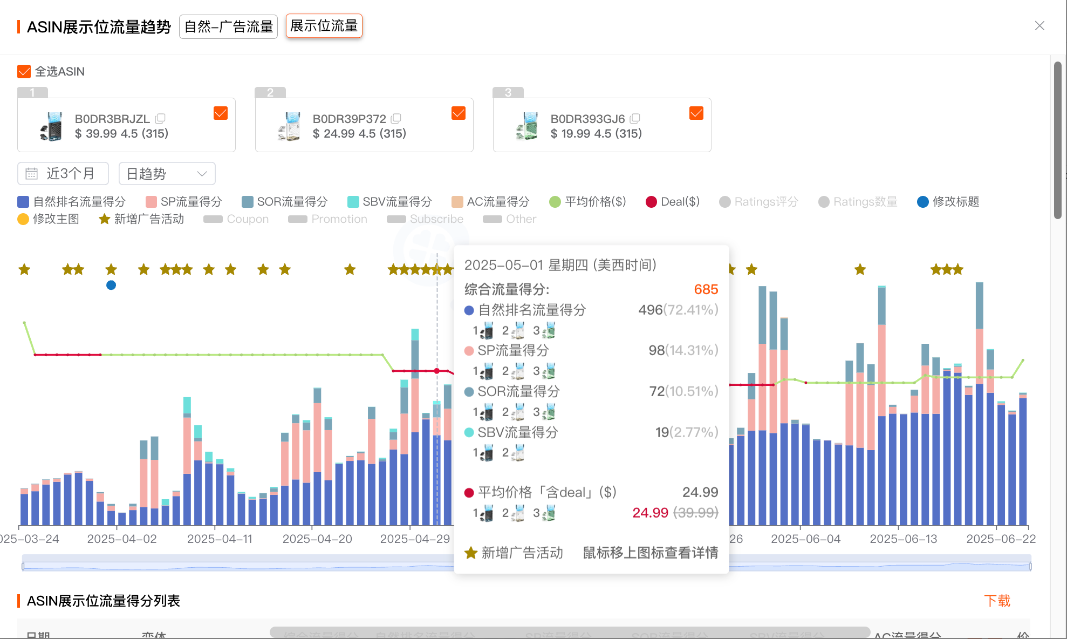The height and width of the screenshot is (639, 1067).
Task: Uncheck the B0DR393GJ6 ASIN card checkbox
Action: point(696,113)
